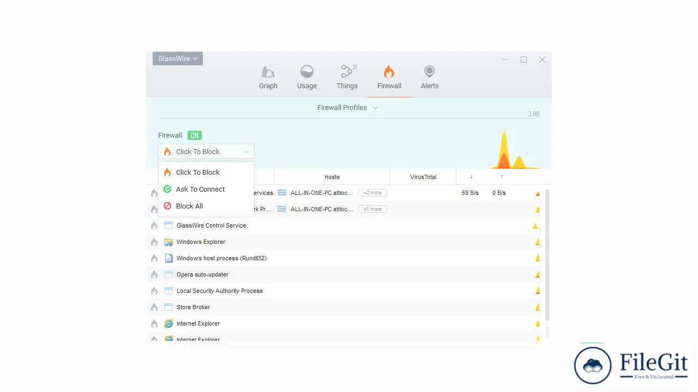Block GlassWire Control Service with flame icon
Screen dimensions: 698x392
coord(154,225)
